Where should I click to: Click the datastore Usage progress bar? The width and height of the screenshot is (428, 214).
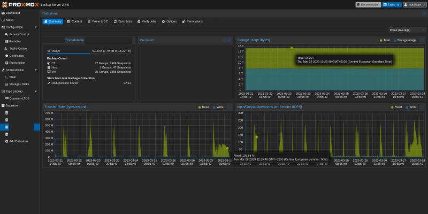(68, 53)
